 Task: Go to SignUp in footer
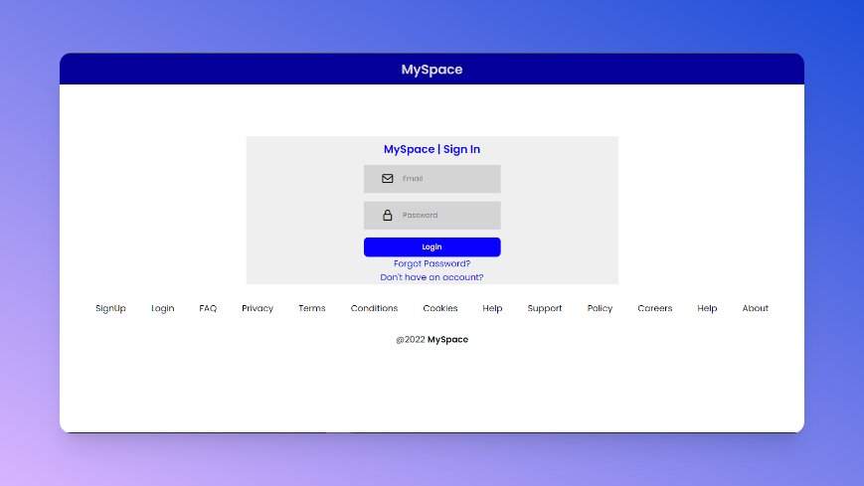tap(110, 308)
